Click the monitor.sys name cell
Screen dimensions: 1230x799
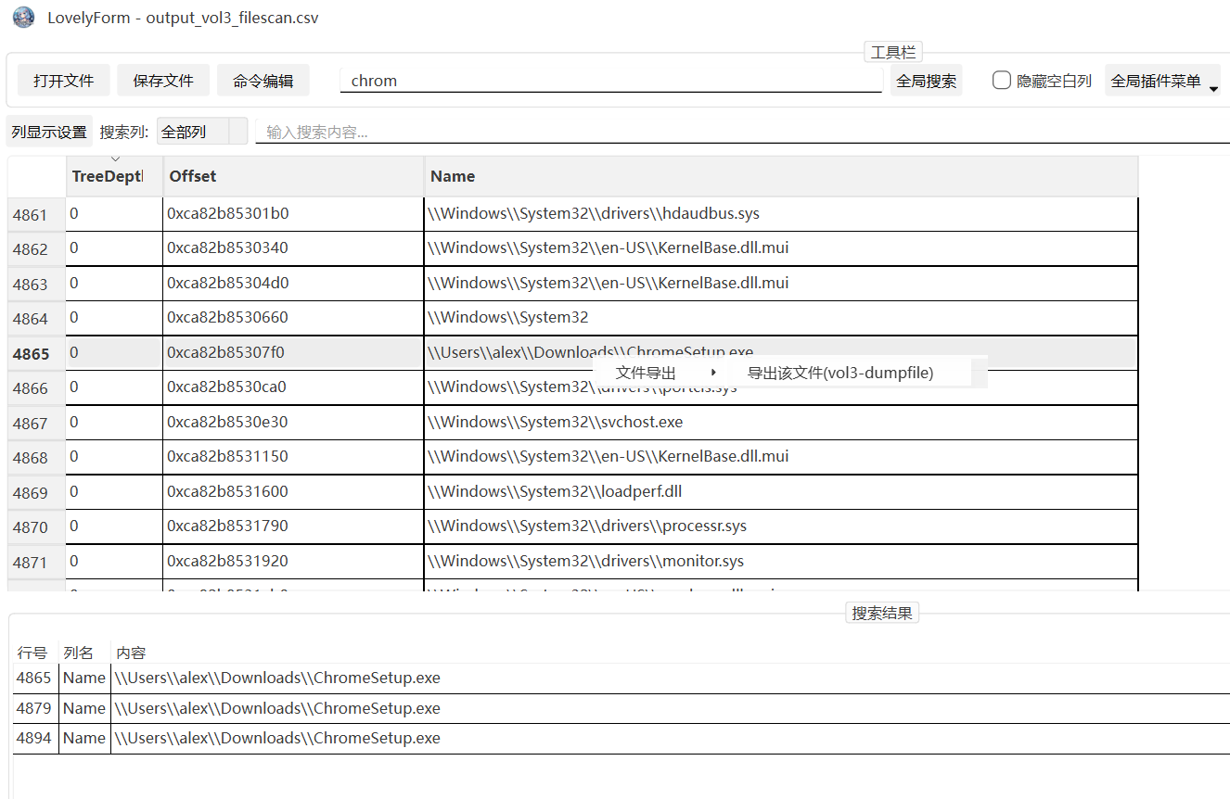coord(781,561)
